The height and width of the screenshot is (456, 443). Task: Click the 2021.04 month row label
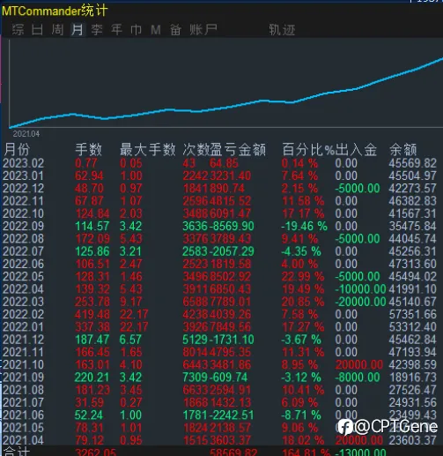(x=23, y=440)
